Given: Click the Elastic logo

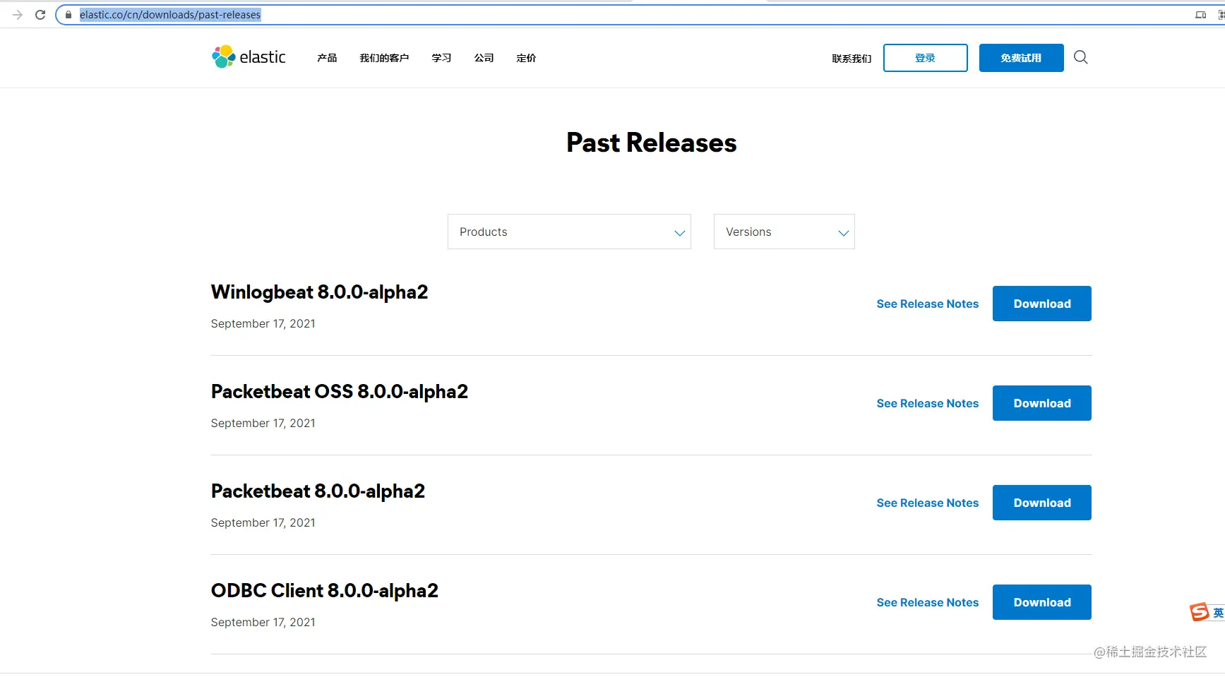Looking at the screenshot, I should (249, 57).
